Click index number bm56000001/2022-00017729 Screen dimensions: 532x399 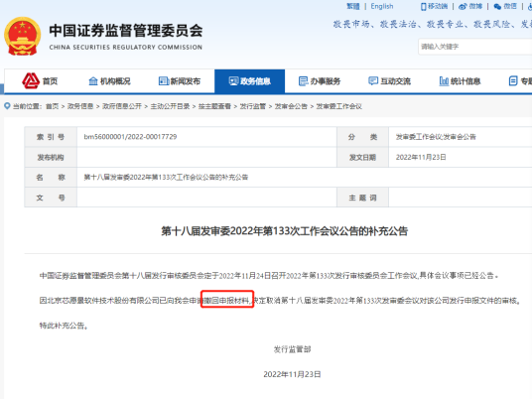[130, 137]
